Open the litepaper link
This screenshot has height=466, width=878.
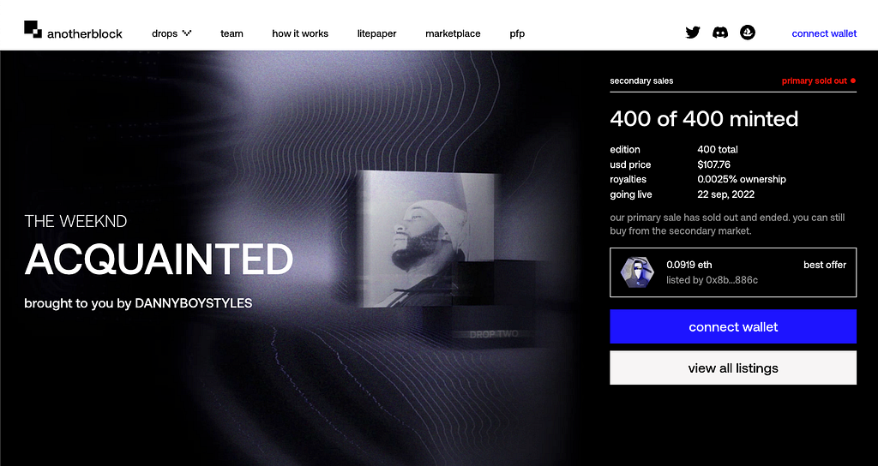(377, 33)
